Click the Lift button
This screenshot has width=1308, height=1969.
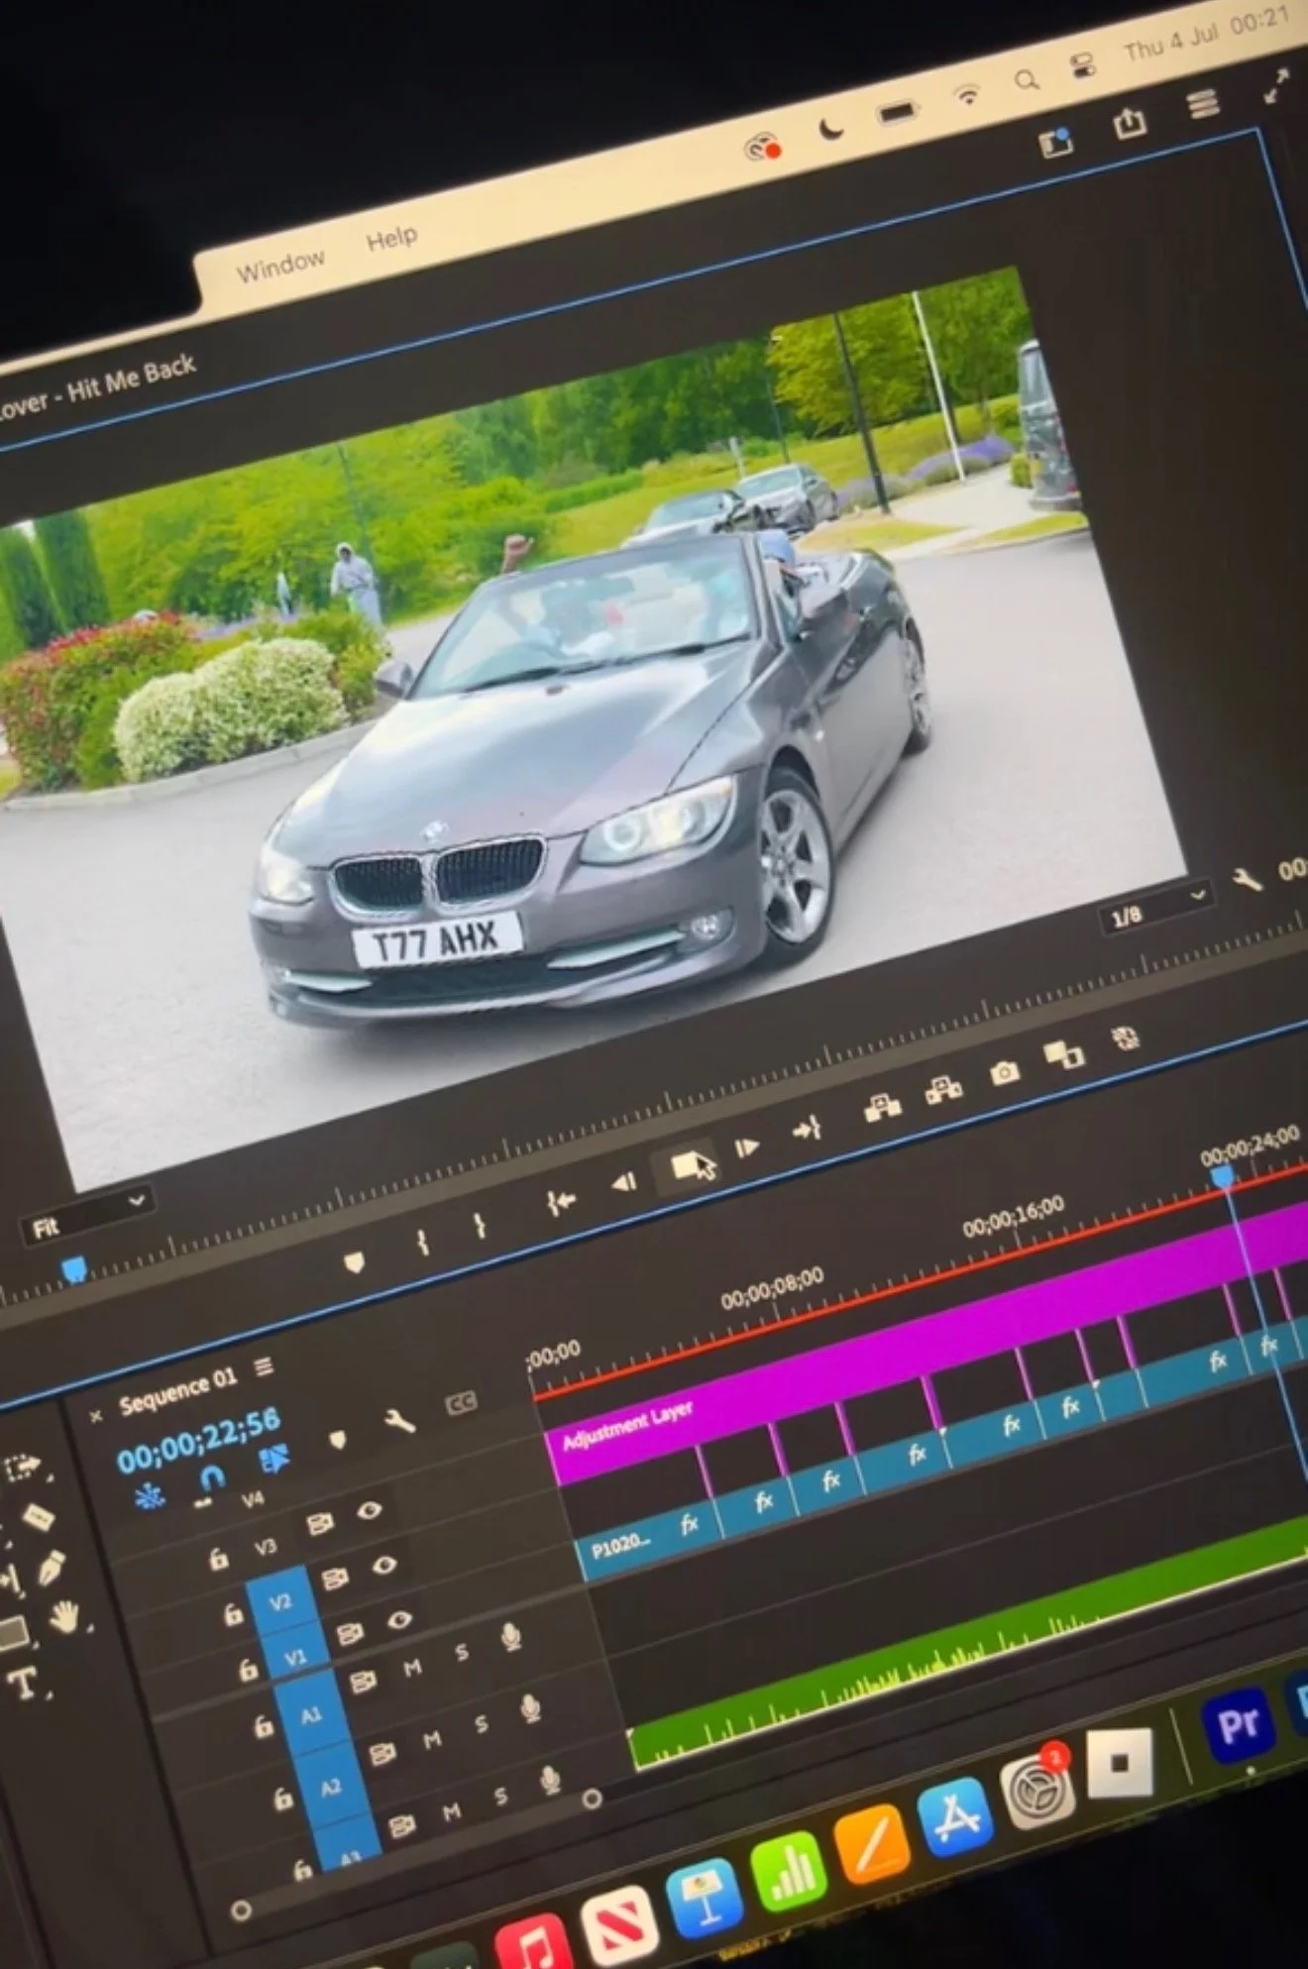[882, 1107]
